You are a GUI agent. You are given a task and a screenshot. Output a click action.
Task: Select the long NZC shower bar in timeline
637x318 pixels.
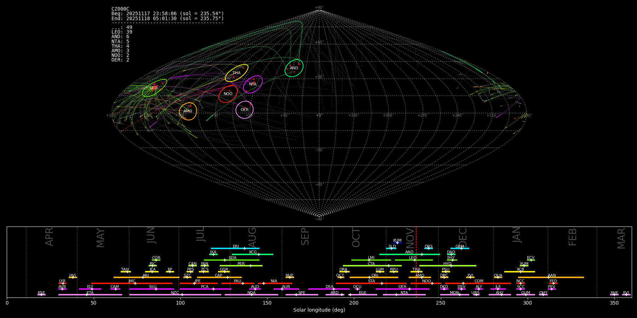175,295
